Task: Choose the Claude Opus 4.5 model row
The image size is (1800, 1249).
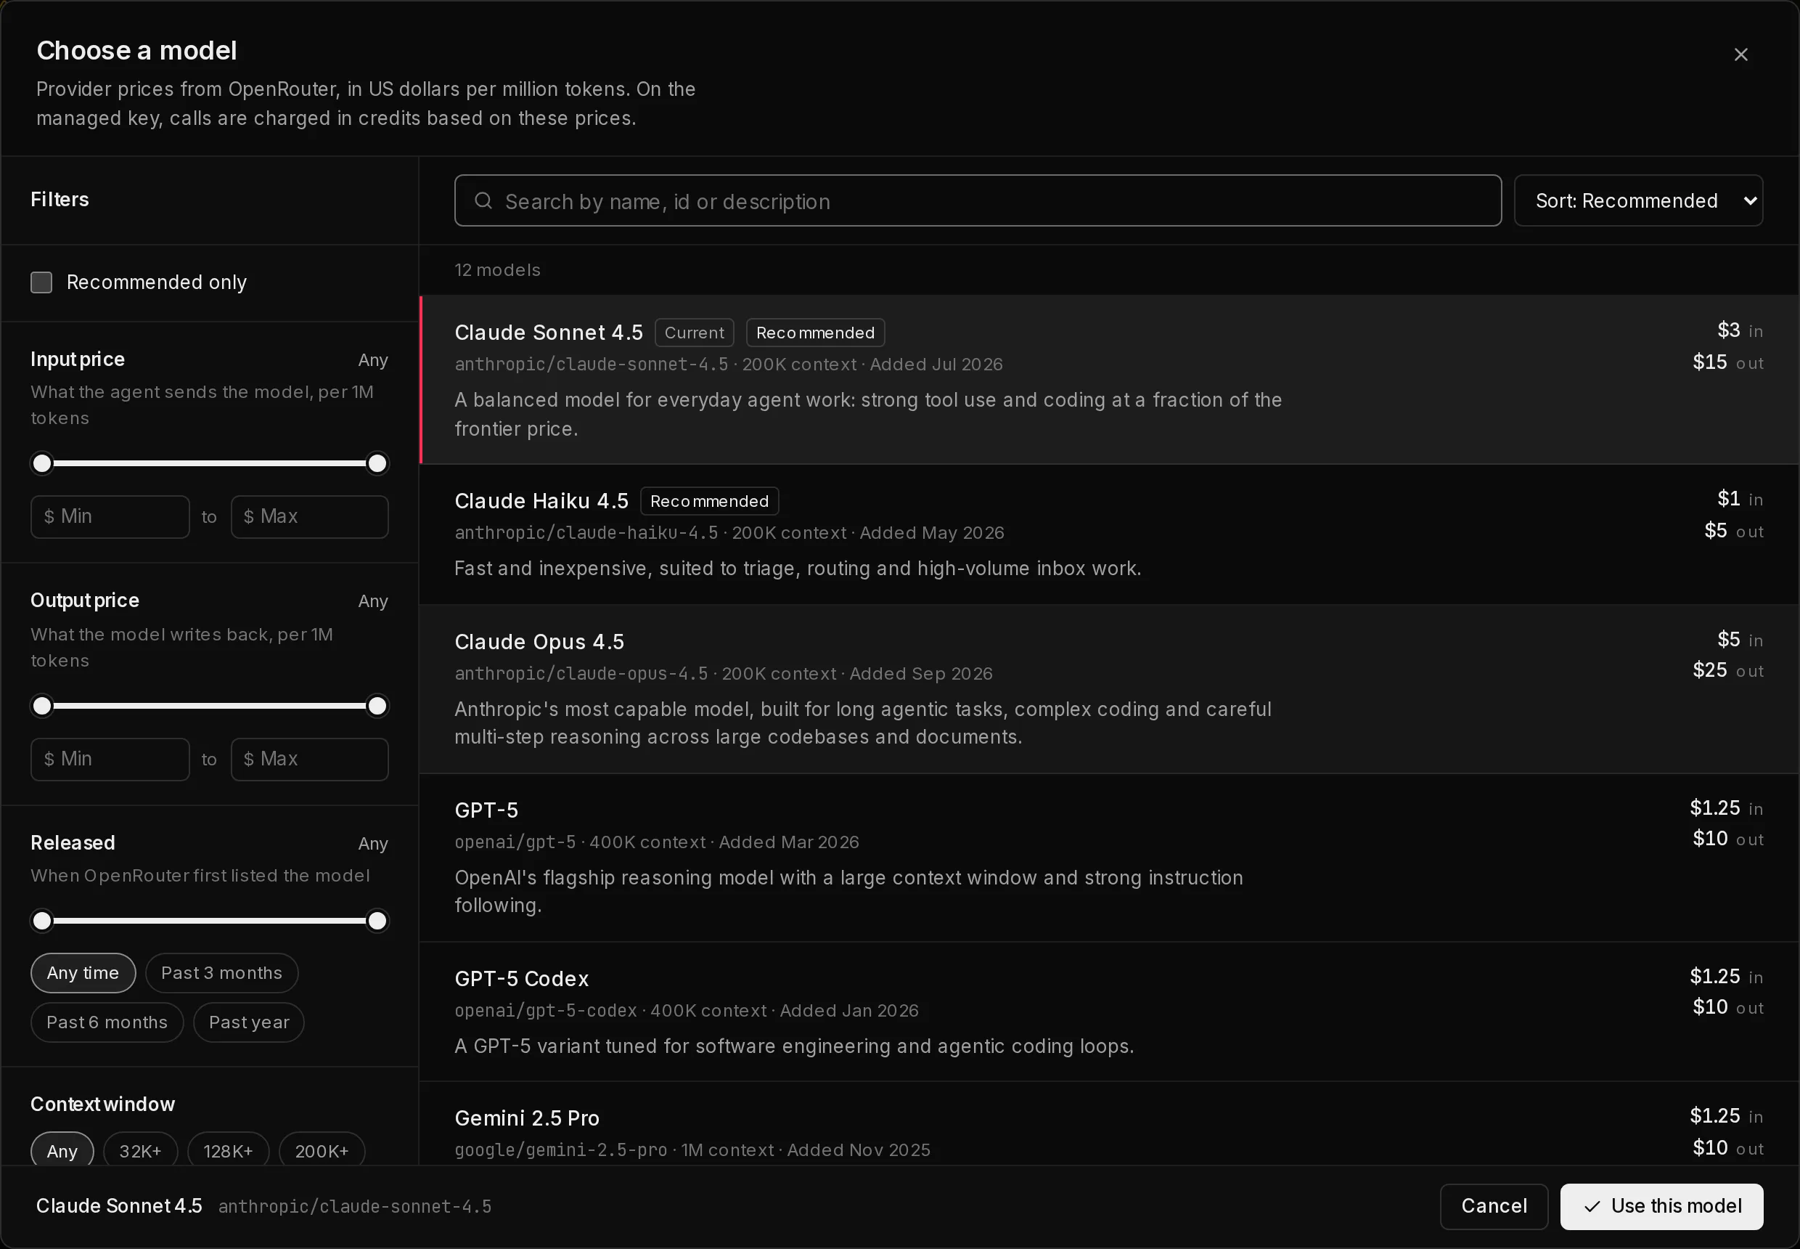Action: coord(1109,688)
